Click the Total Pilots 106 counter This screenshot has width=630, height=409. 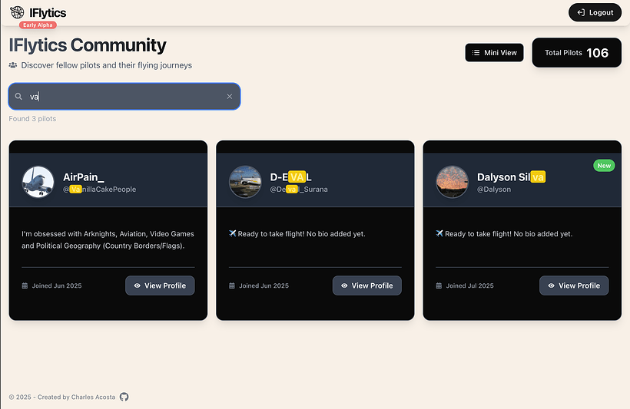point(576,53)
